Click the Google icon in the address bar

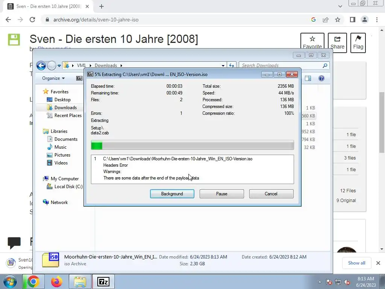click(x=313, y=20)
